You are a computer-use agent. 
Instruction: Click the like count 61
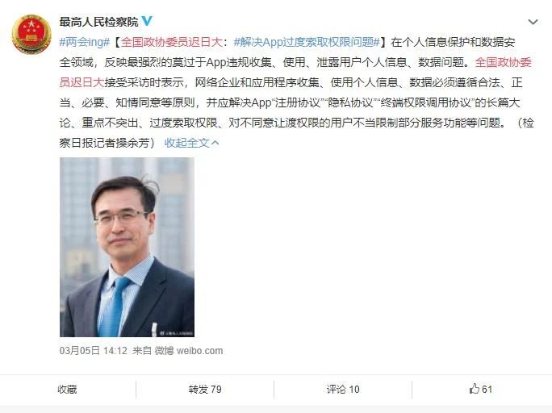pos(487,389)
